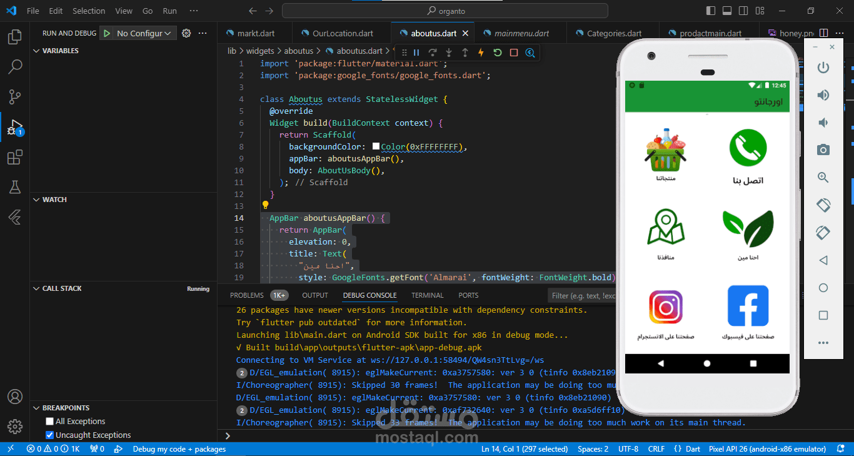
Task: Restart the debug session with the green arrow
Action: [x=498, y=53]
